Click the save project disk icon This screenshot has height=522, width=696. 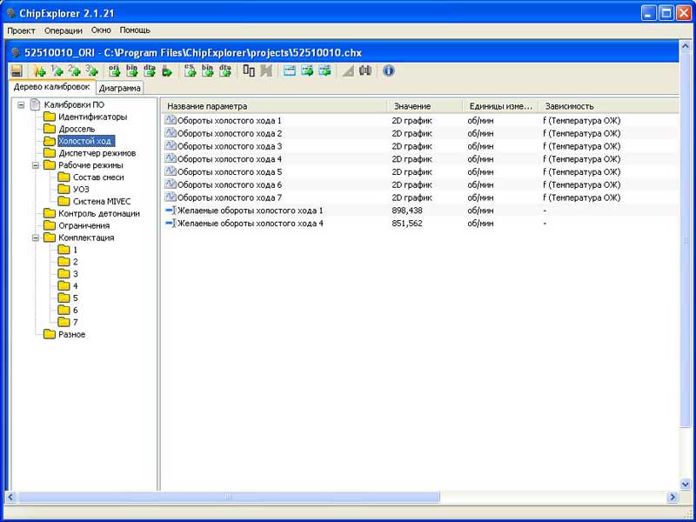point(17,70)
